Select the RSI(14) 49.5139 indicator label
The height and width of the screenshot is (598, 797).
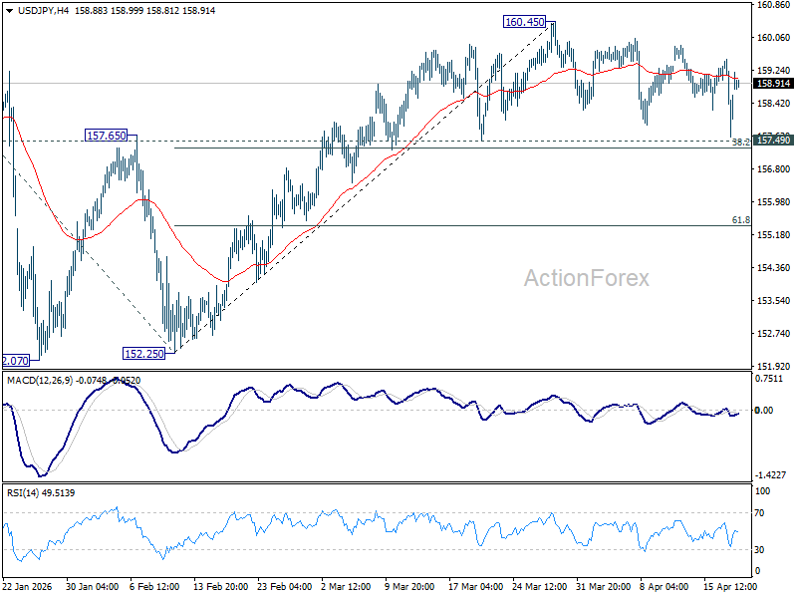42,491
